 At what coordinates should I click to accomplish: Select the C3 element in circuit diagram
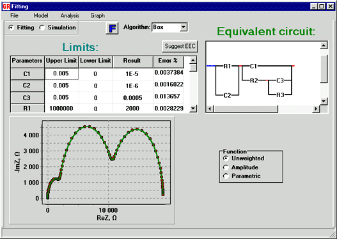[x=280, y=81]
